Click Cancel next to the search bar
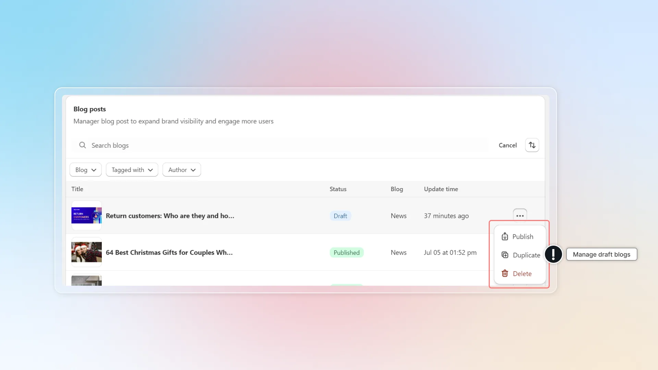This screenshot has height=370, width=658. click(x=508, y=145)
